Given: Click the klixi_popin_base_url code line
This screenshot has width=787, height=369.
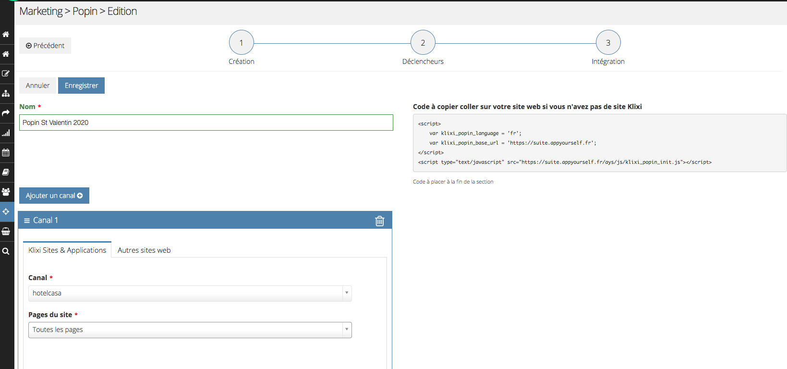Looking at the screenshot, I should pos(512,143).
